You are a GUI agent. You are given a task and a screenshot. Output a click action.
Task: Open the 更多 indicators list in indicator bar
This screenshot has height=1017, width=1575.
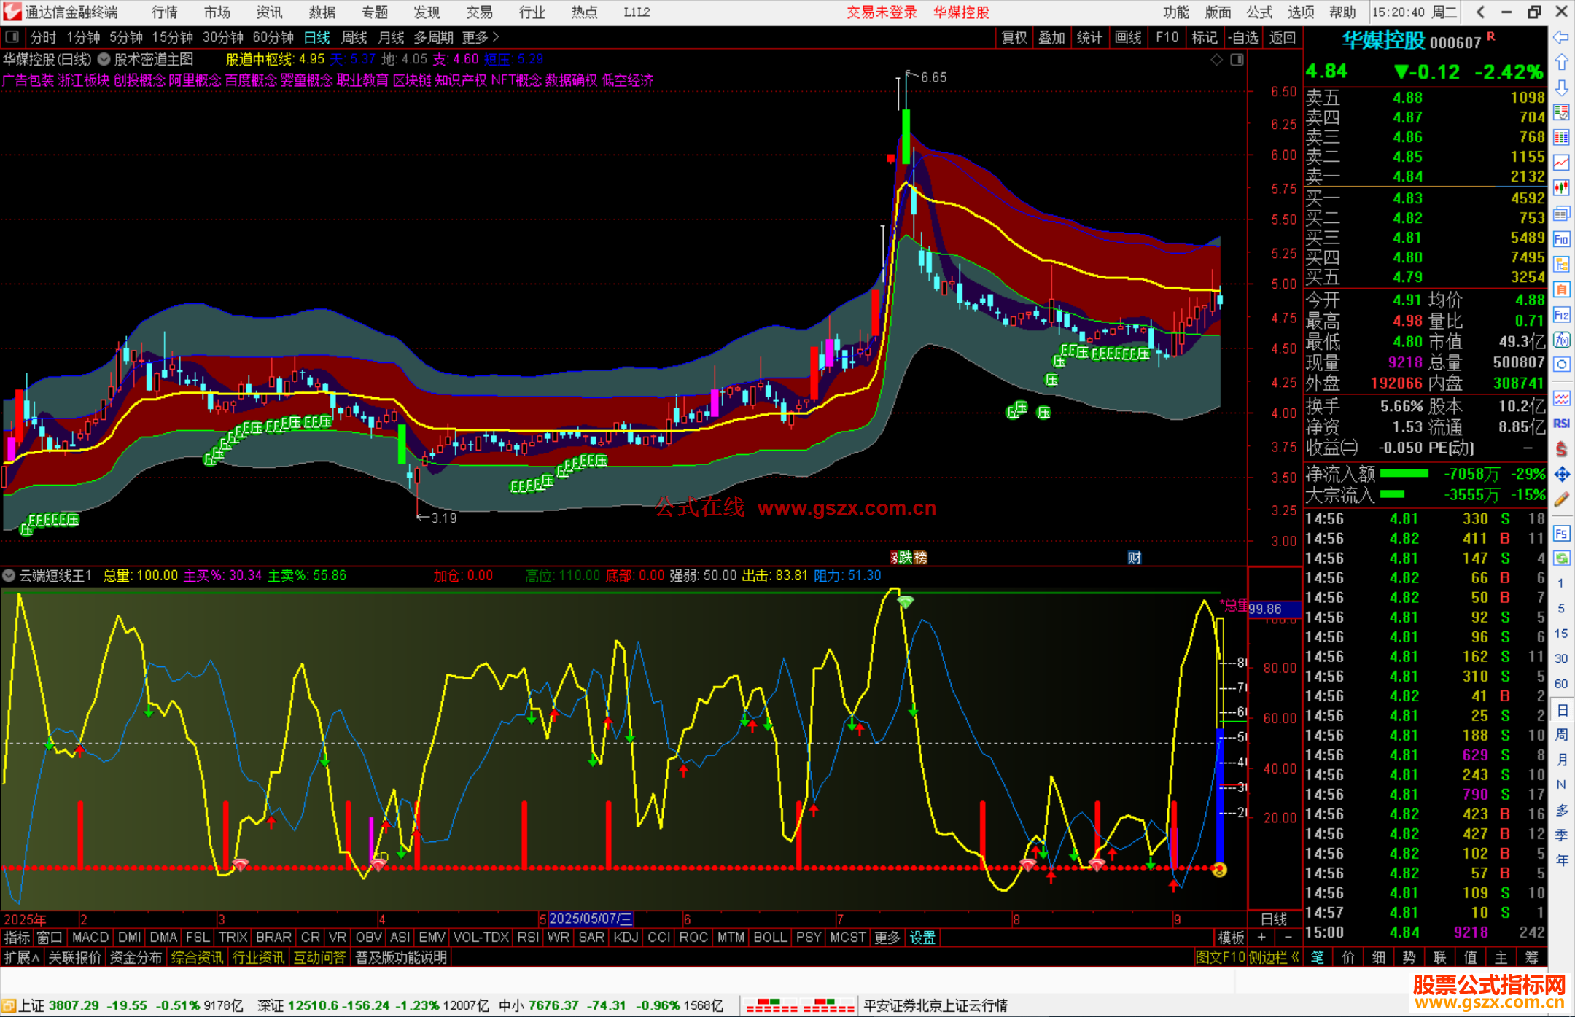887,938
